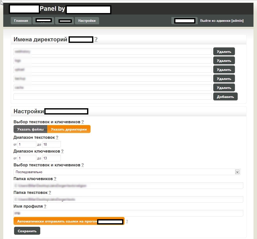This screenshot has width=257, height=239.
Task: Select the Указать файлы option
Action: [30, 129]
